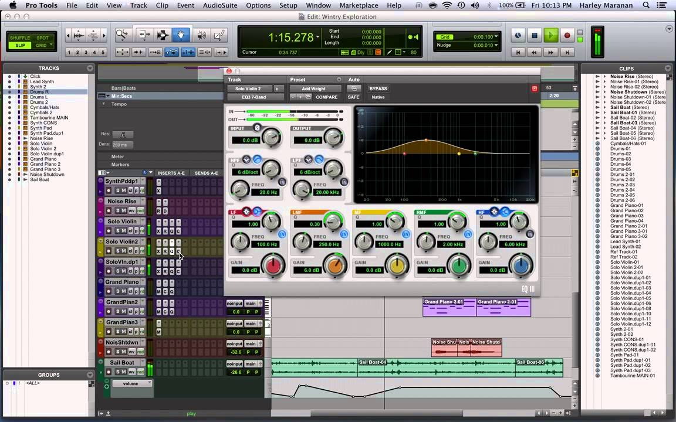
Task: Open EQ Preset menu arrow
Action: click(x=339, y=79)
